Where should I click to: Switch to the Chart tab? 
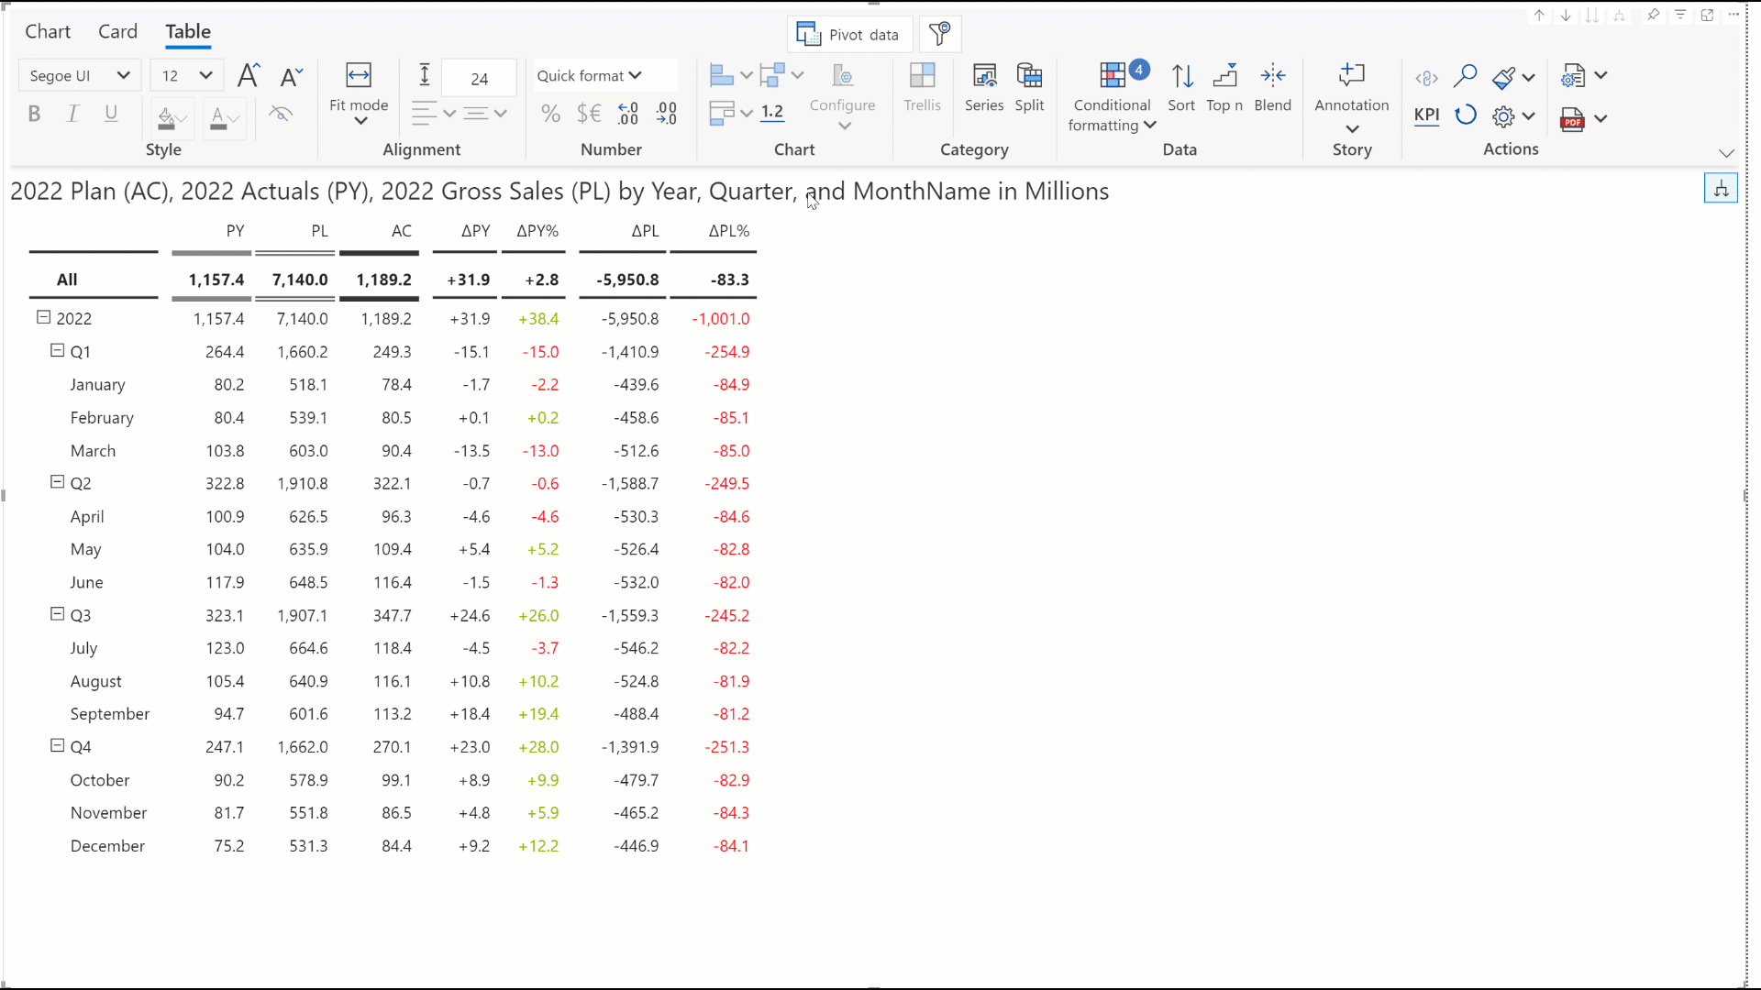click(48, 32)
